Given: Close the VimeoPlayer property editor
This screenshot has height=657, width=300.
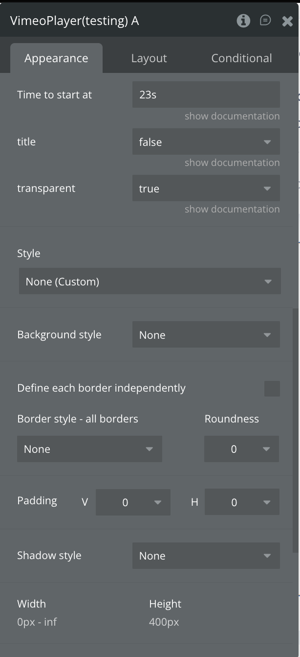Looking at the screenshot, I should pyautogui.click(x=287, y=21).
